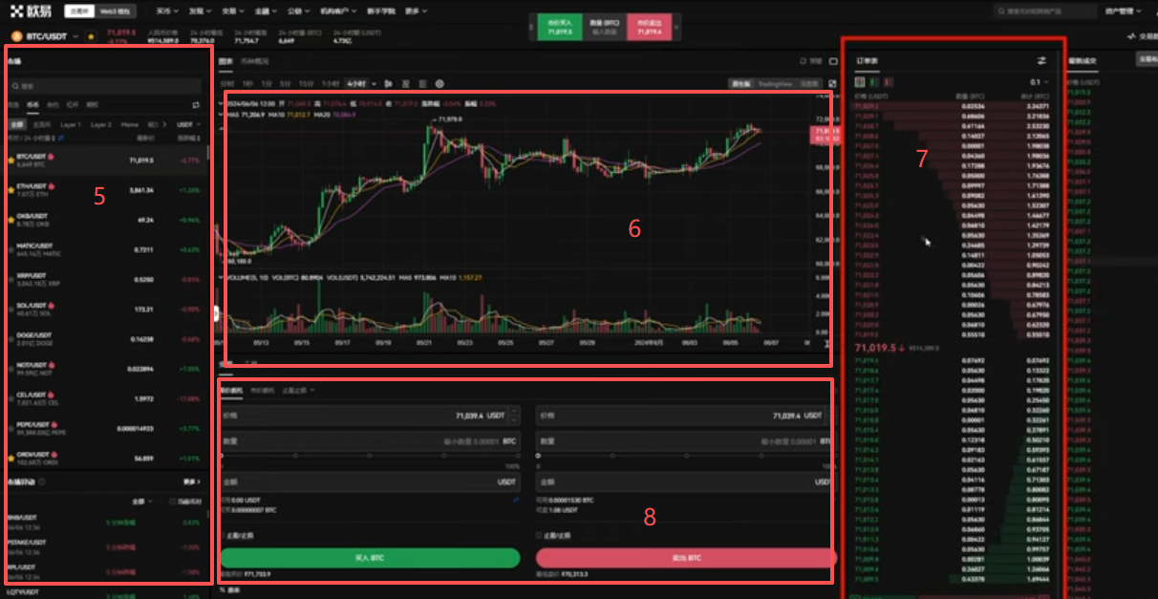This screenshot has height=599, width=1158.
Task: Toggle 止盈/止损 checkbox in the buy form
Action: click(x=223, y=536)
